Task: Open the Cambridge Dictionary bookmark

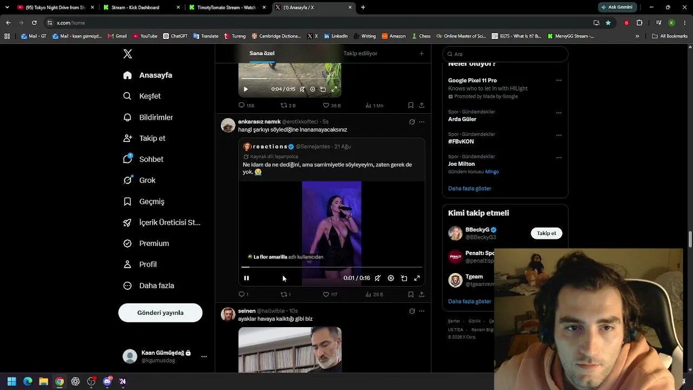Action: (x=276, y=36)
